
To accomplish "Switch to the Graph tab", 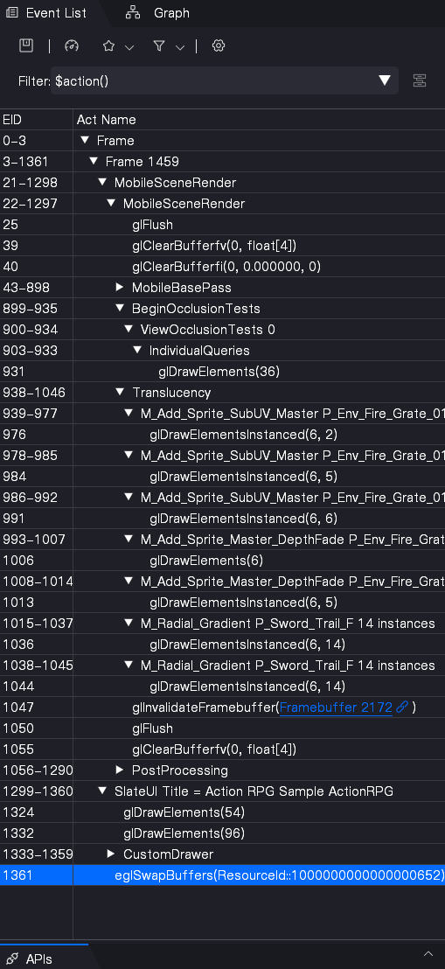I will coord(157,13).
